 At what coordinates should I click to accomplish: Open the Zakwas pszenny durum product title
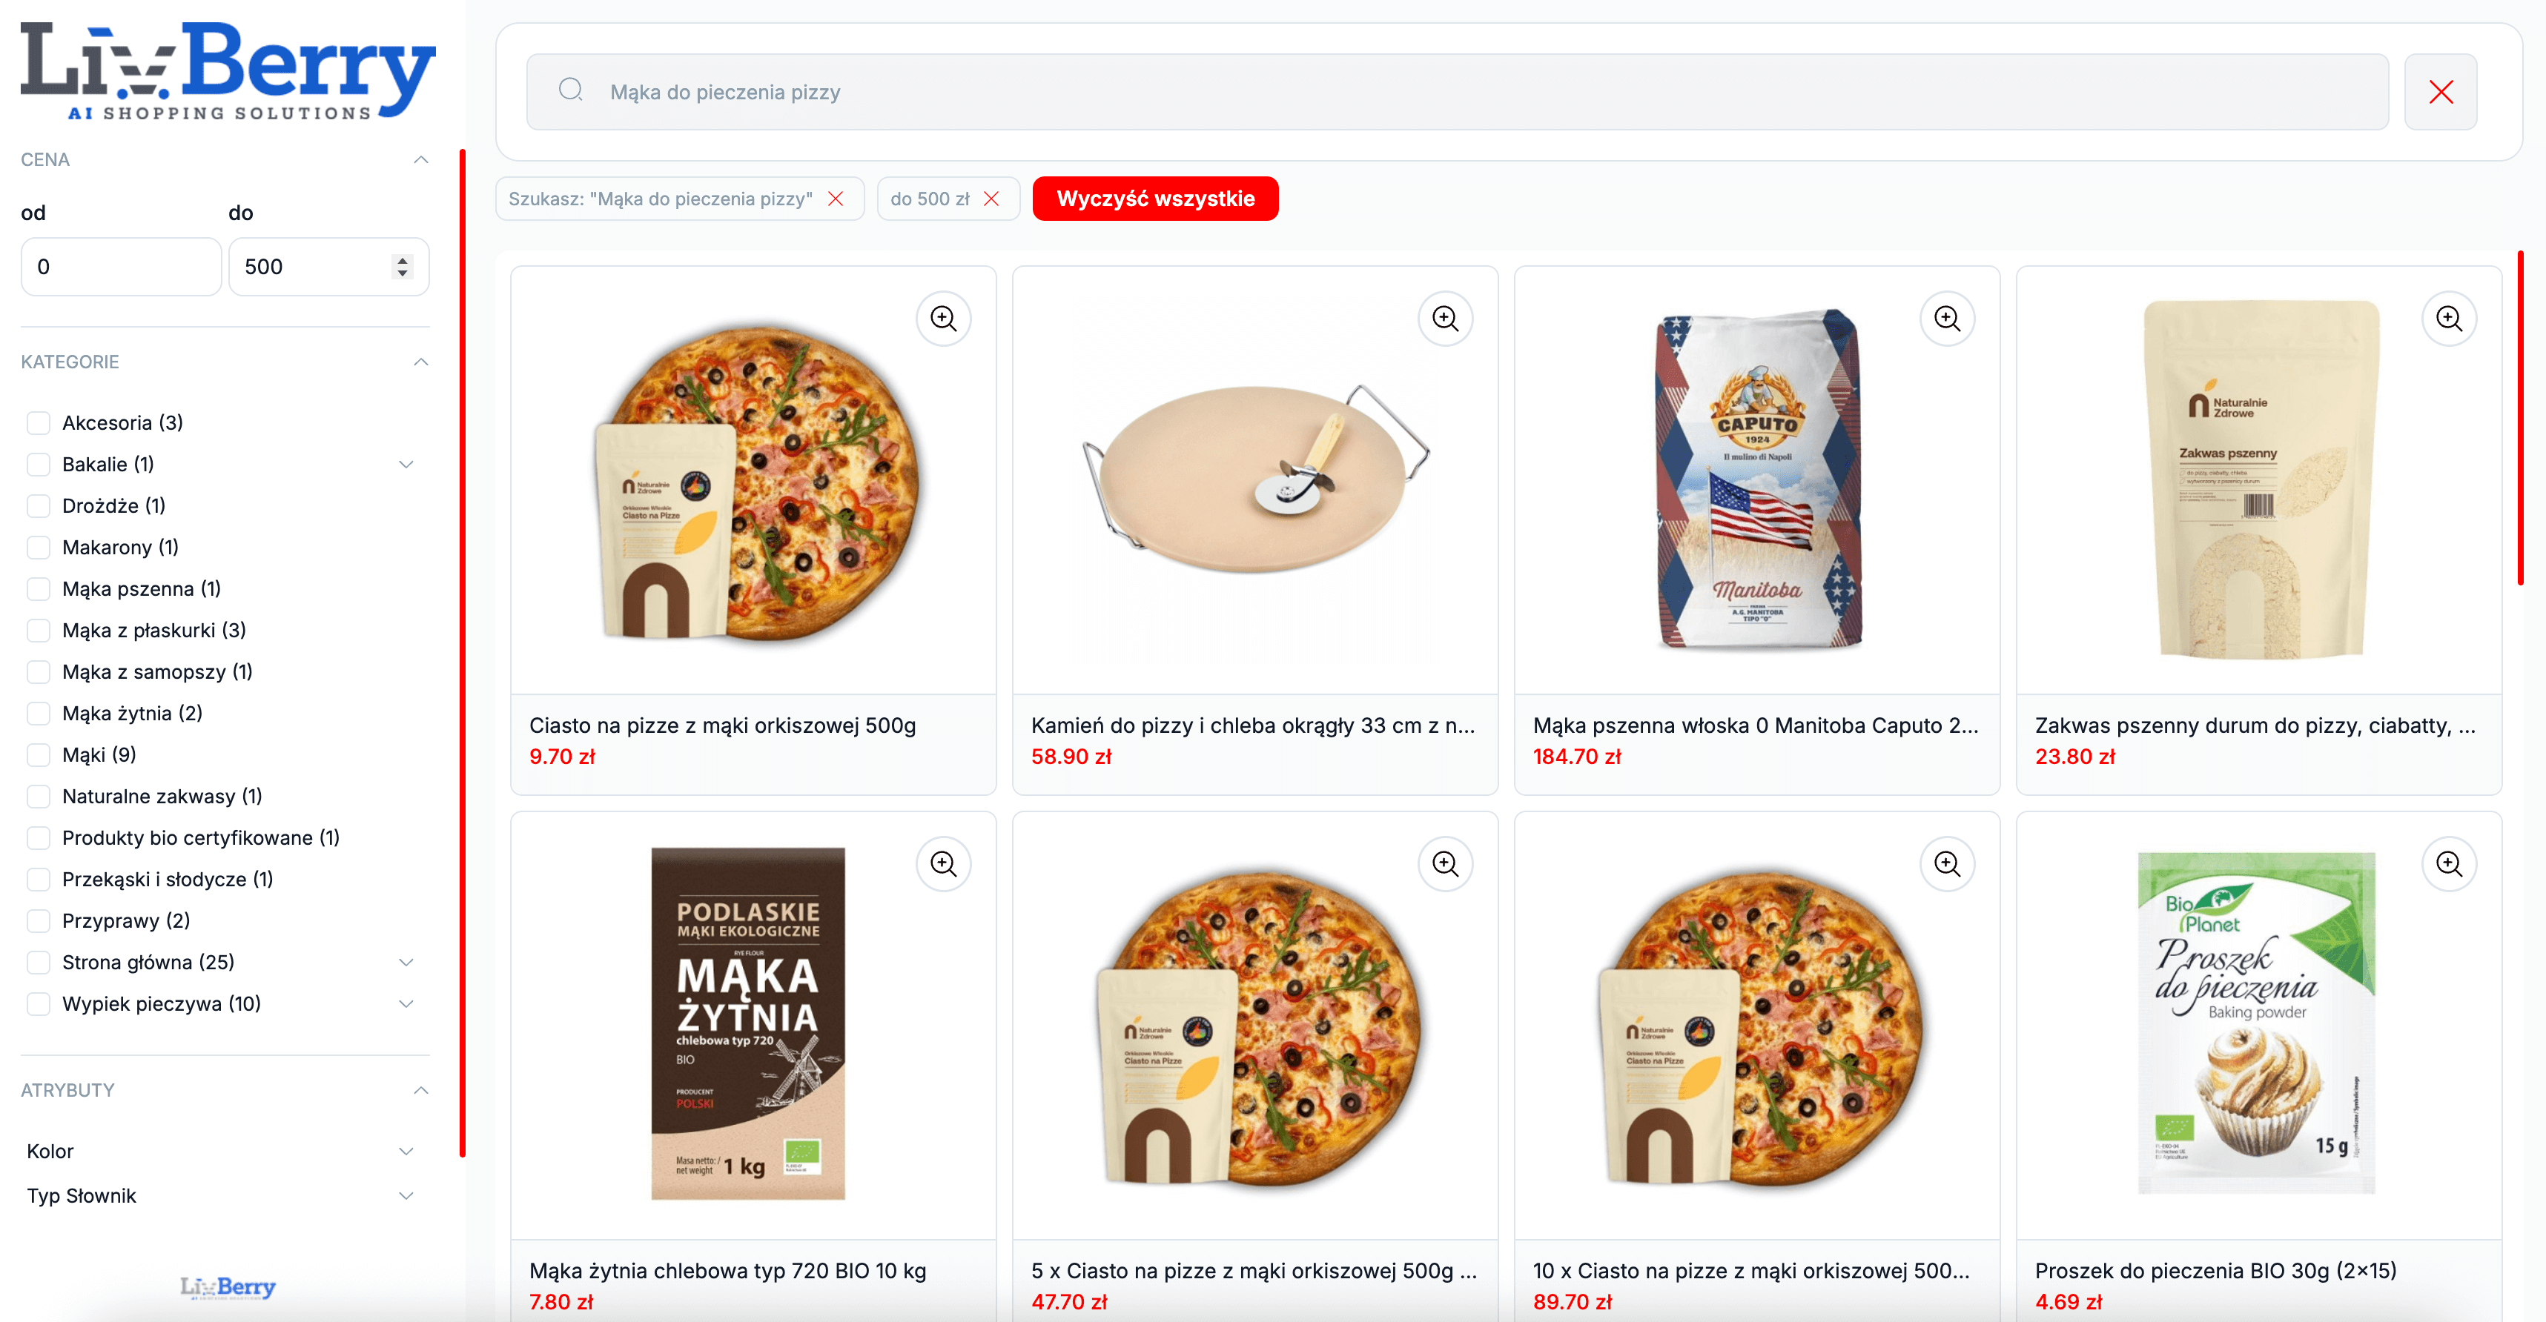click(2255, 725)
